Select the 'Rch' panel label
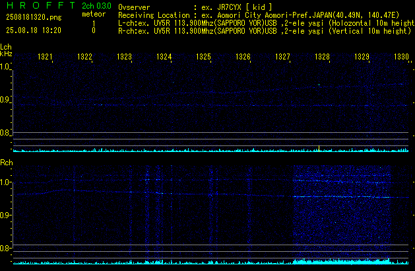This screenshot has width=415, height=271. (7, 163)
